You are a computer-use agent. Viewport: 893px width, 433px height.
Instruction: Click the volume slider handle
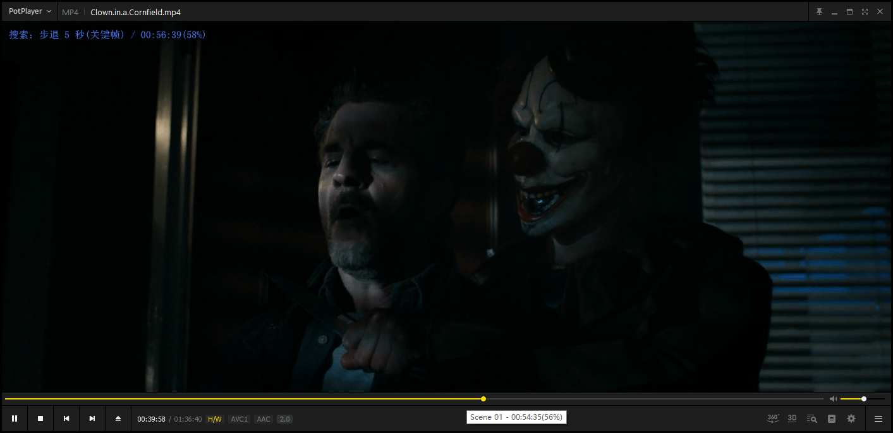[864, 399]
